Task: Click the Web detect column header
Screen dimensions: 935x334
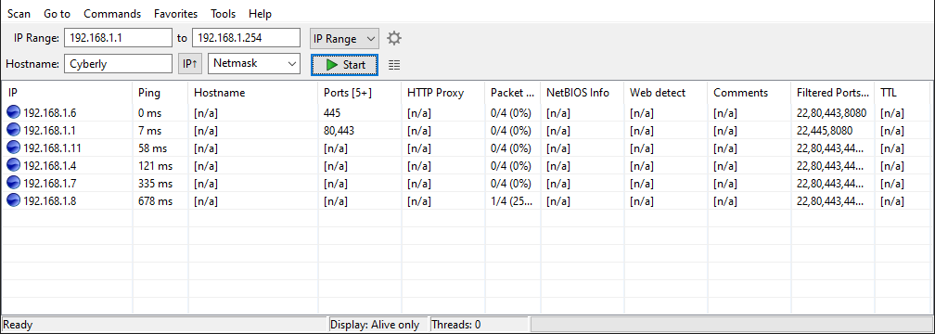Action: pos(666,93)
